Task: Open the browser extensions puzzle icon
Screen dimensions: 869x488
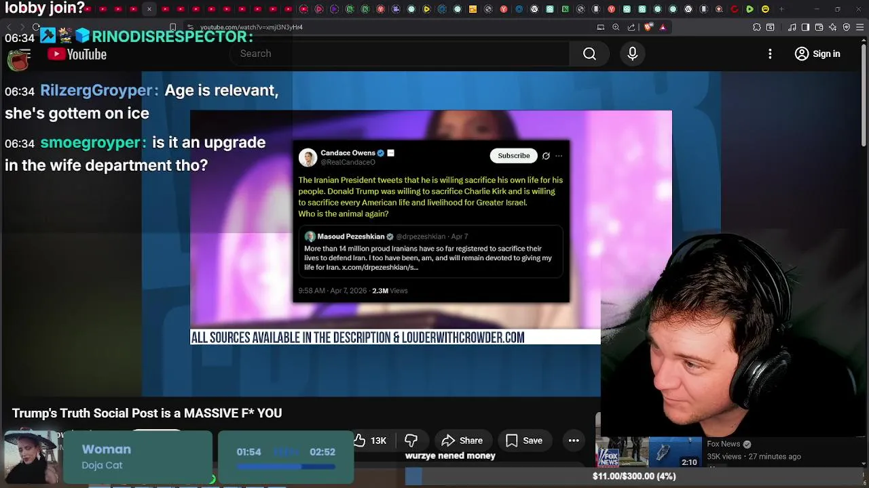Action: [757, 27]
